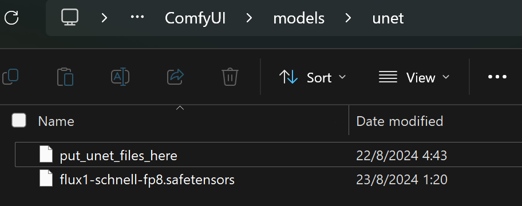This screenshot has height=206, width=522.
Task: Click the Rename icon in toolbar
Action: point(120,77)
